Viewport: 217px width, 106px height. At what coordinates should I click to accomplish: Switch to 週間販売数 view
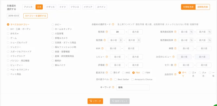(203, 7)
